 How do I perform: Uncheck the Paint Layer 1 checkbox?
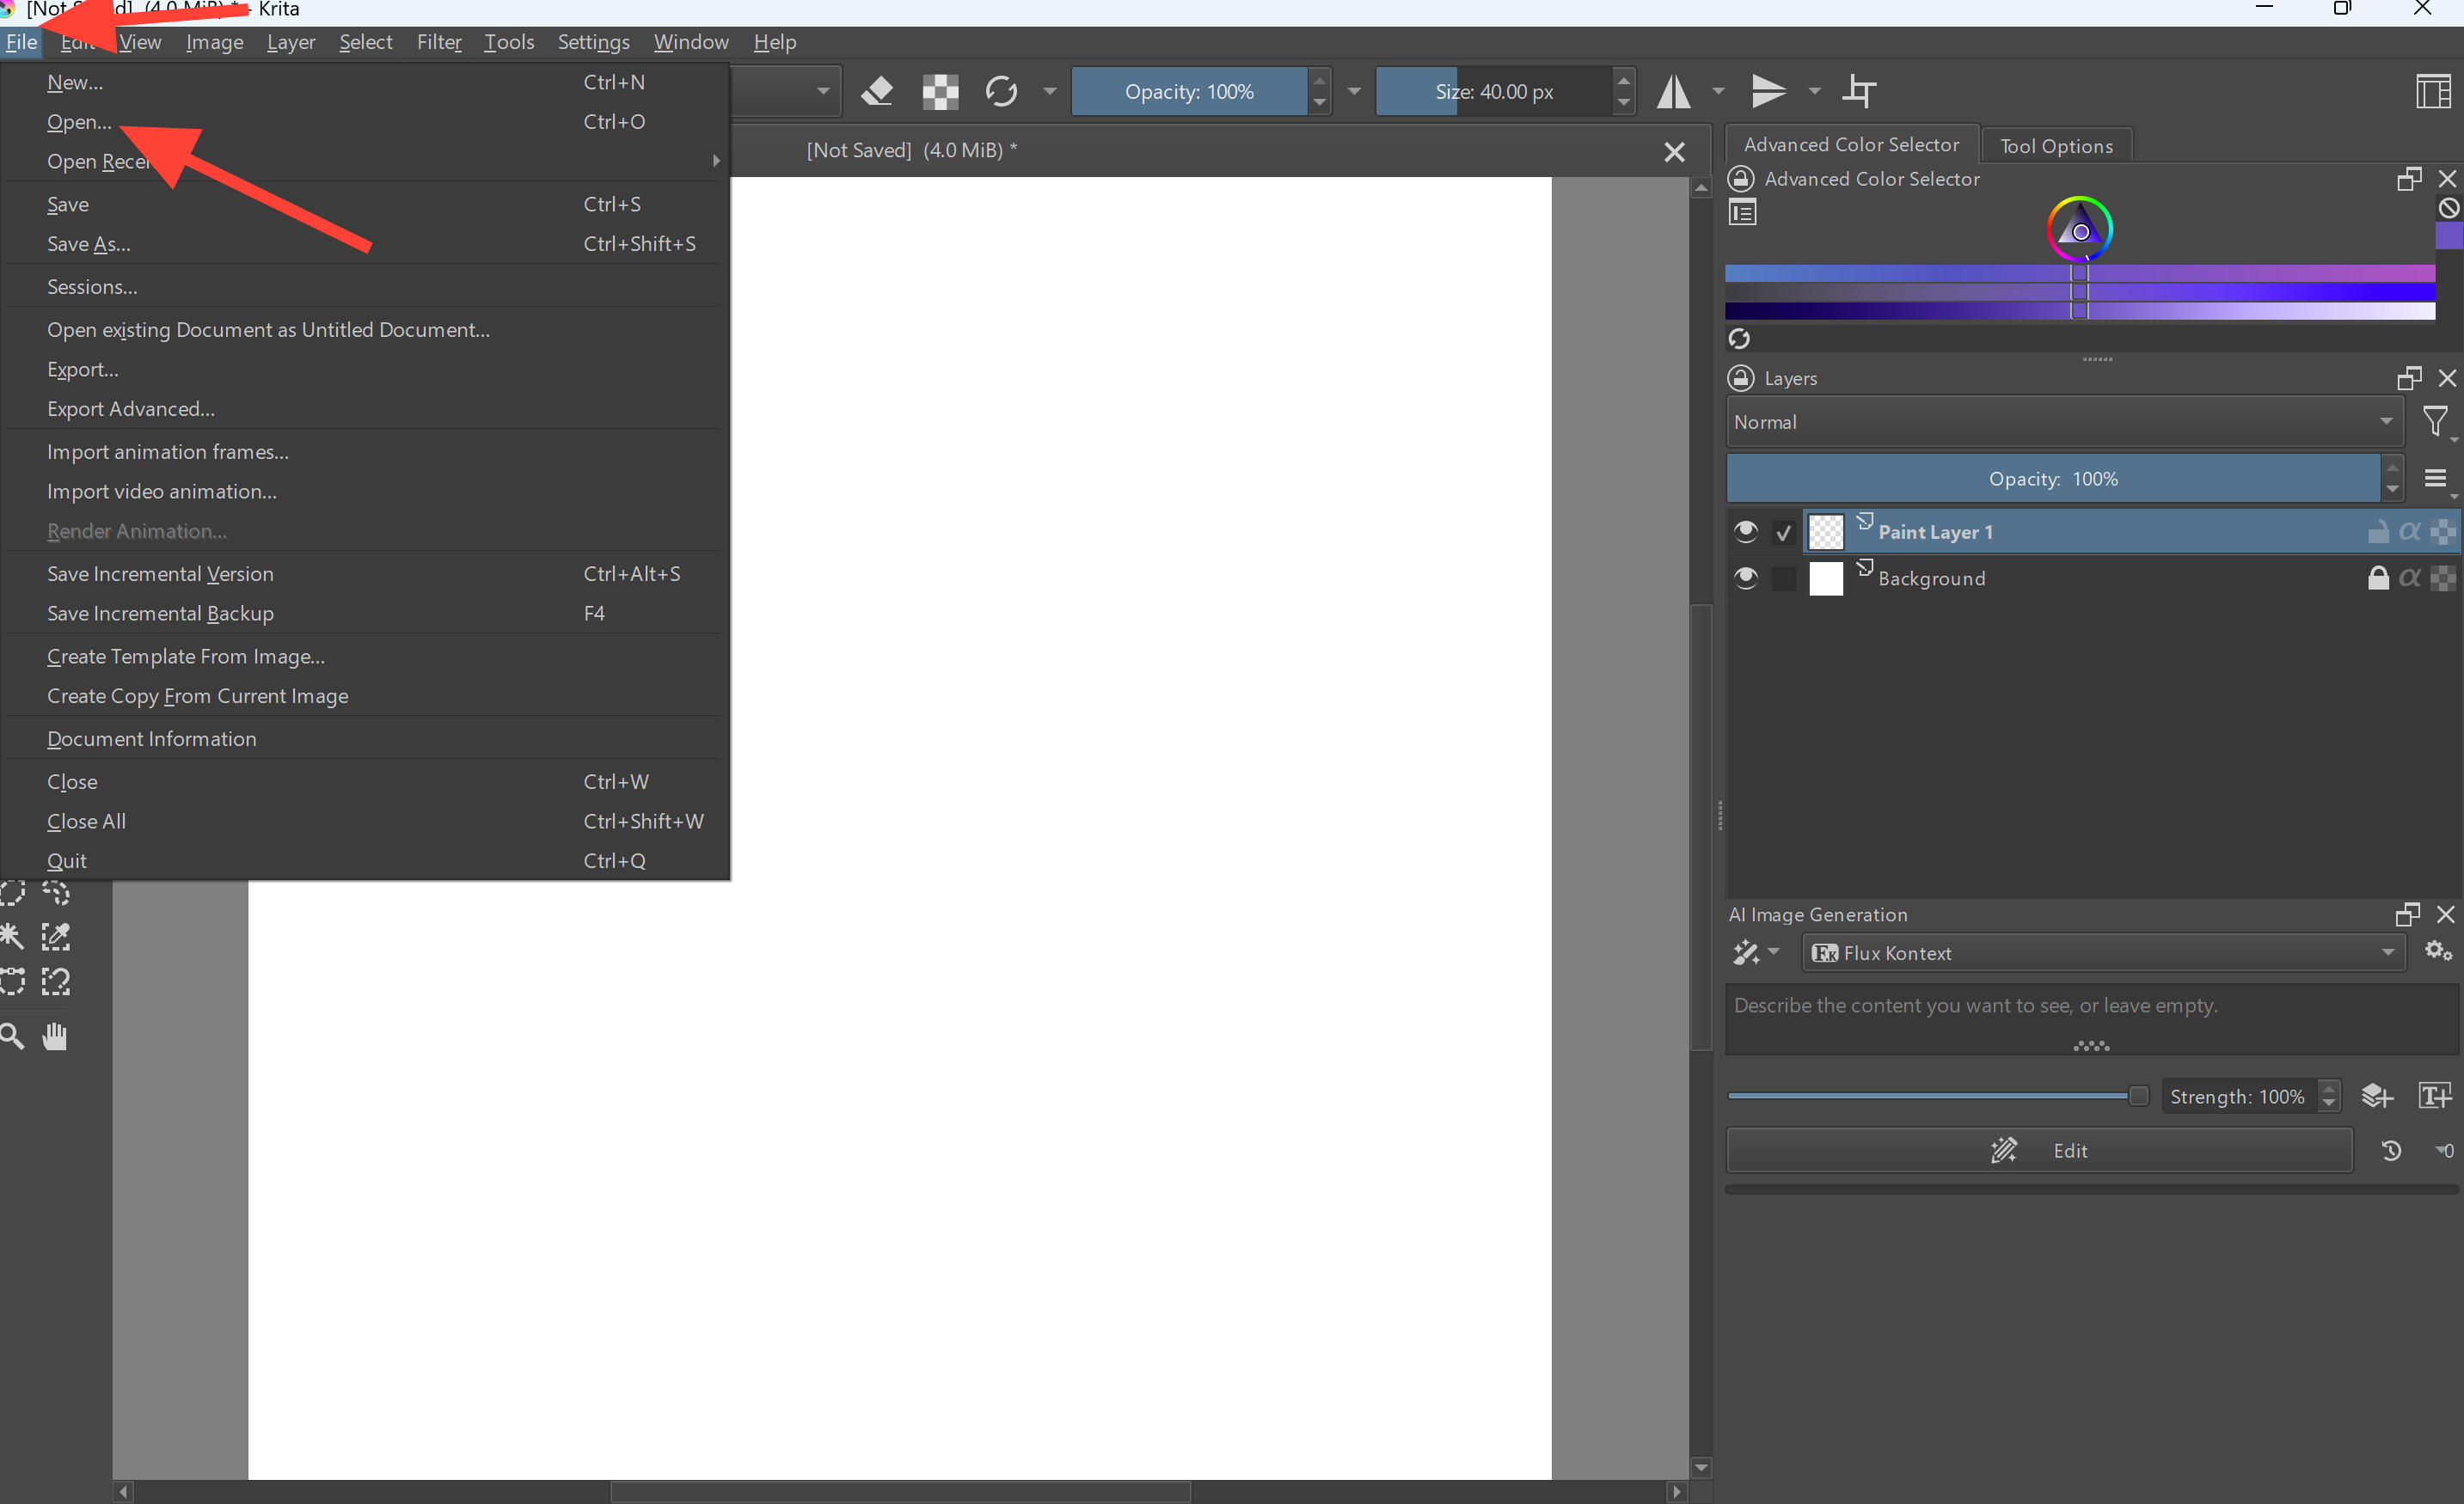1783,533
